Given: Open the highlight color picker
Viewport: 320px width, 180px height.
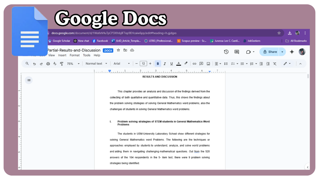Looking at the screenshot, I should click(186, 63).
